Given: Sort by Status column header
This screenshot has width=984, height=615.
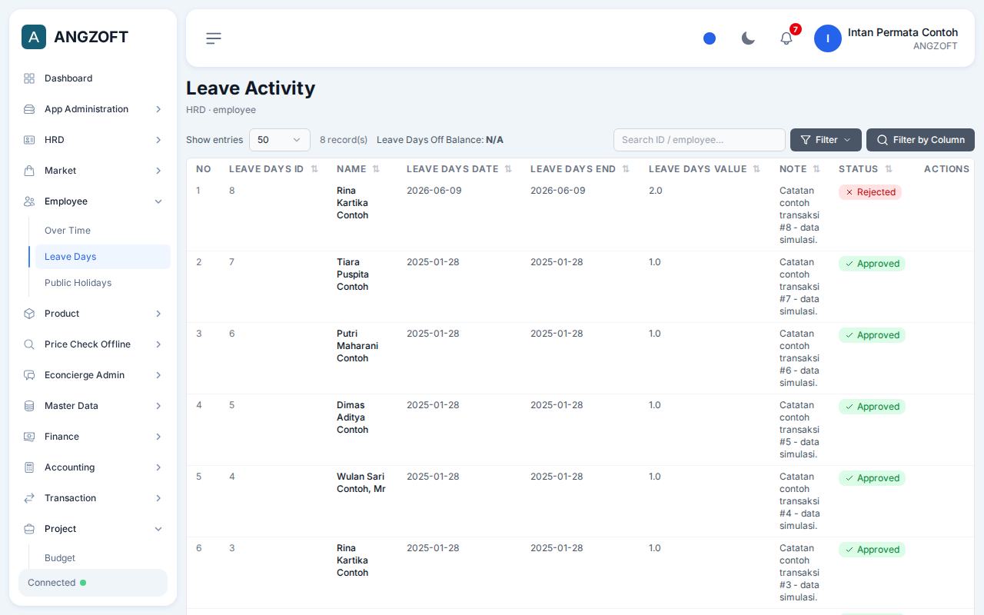Looking at the screenshot, I should point(866,169).
